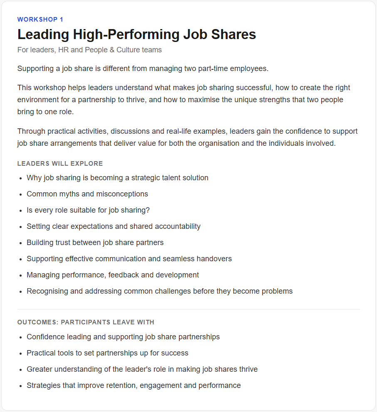Select the Confidence leading job share partnerships item
Viewport: 377px width, 412px height.
[x=123, y=337]
